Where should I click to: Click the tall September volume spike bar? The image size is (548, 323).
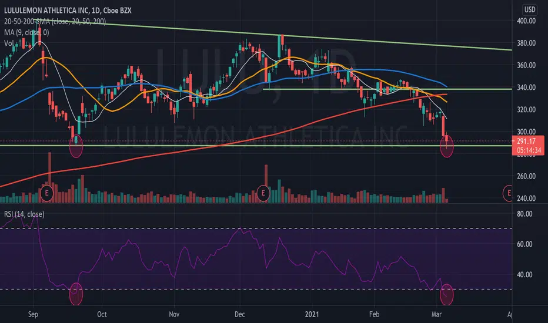click(x=49, y=177)
